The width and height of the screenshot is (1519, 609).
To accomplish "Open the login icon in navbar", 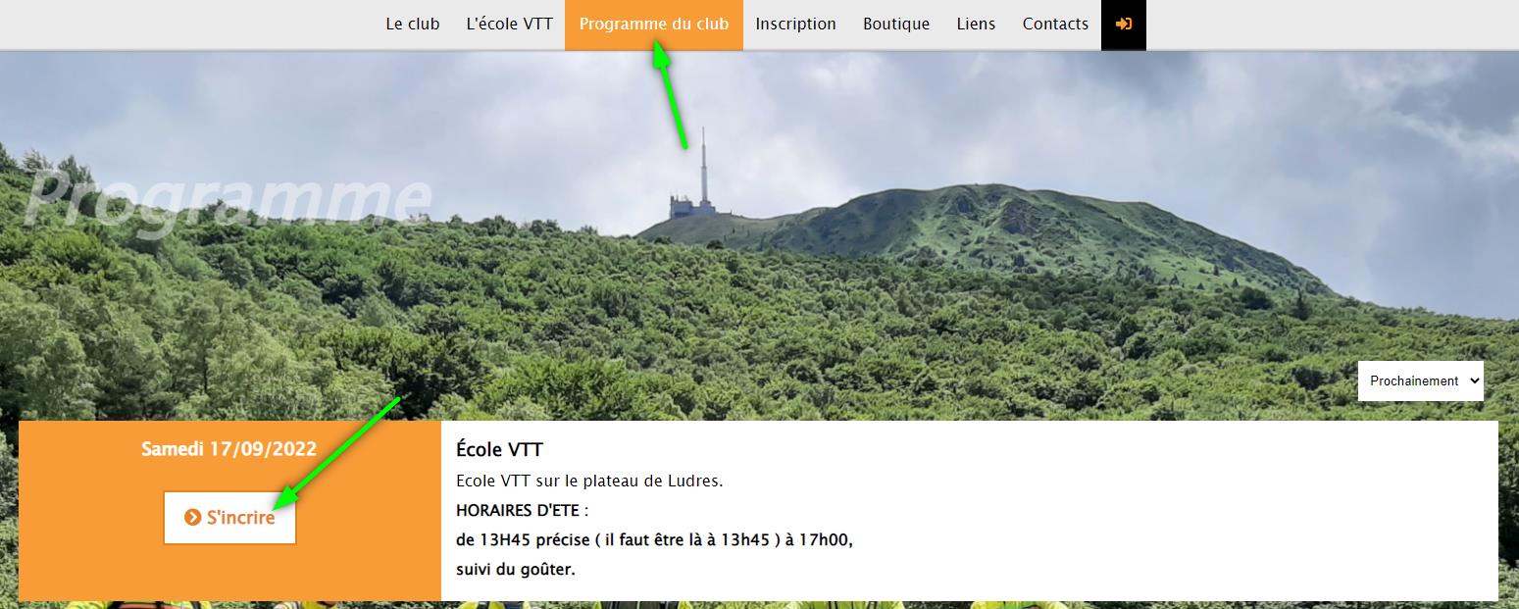I will pos(1124,25).
